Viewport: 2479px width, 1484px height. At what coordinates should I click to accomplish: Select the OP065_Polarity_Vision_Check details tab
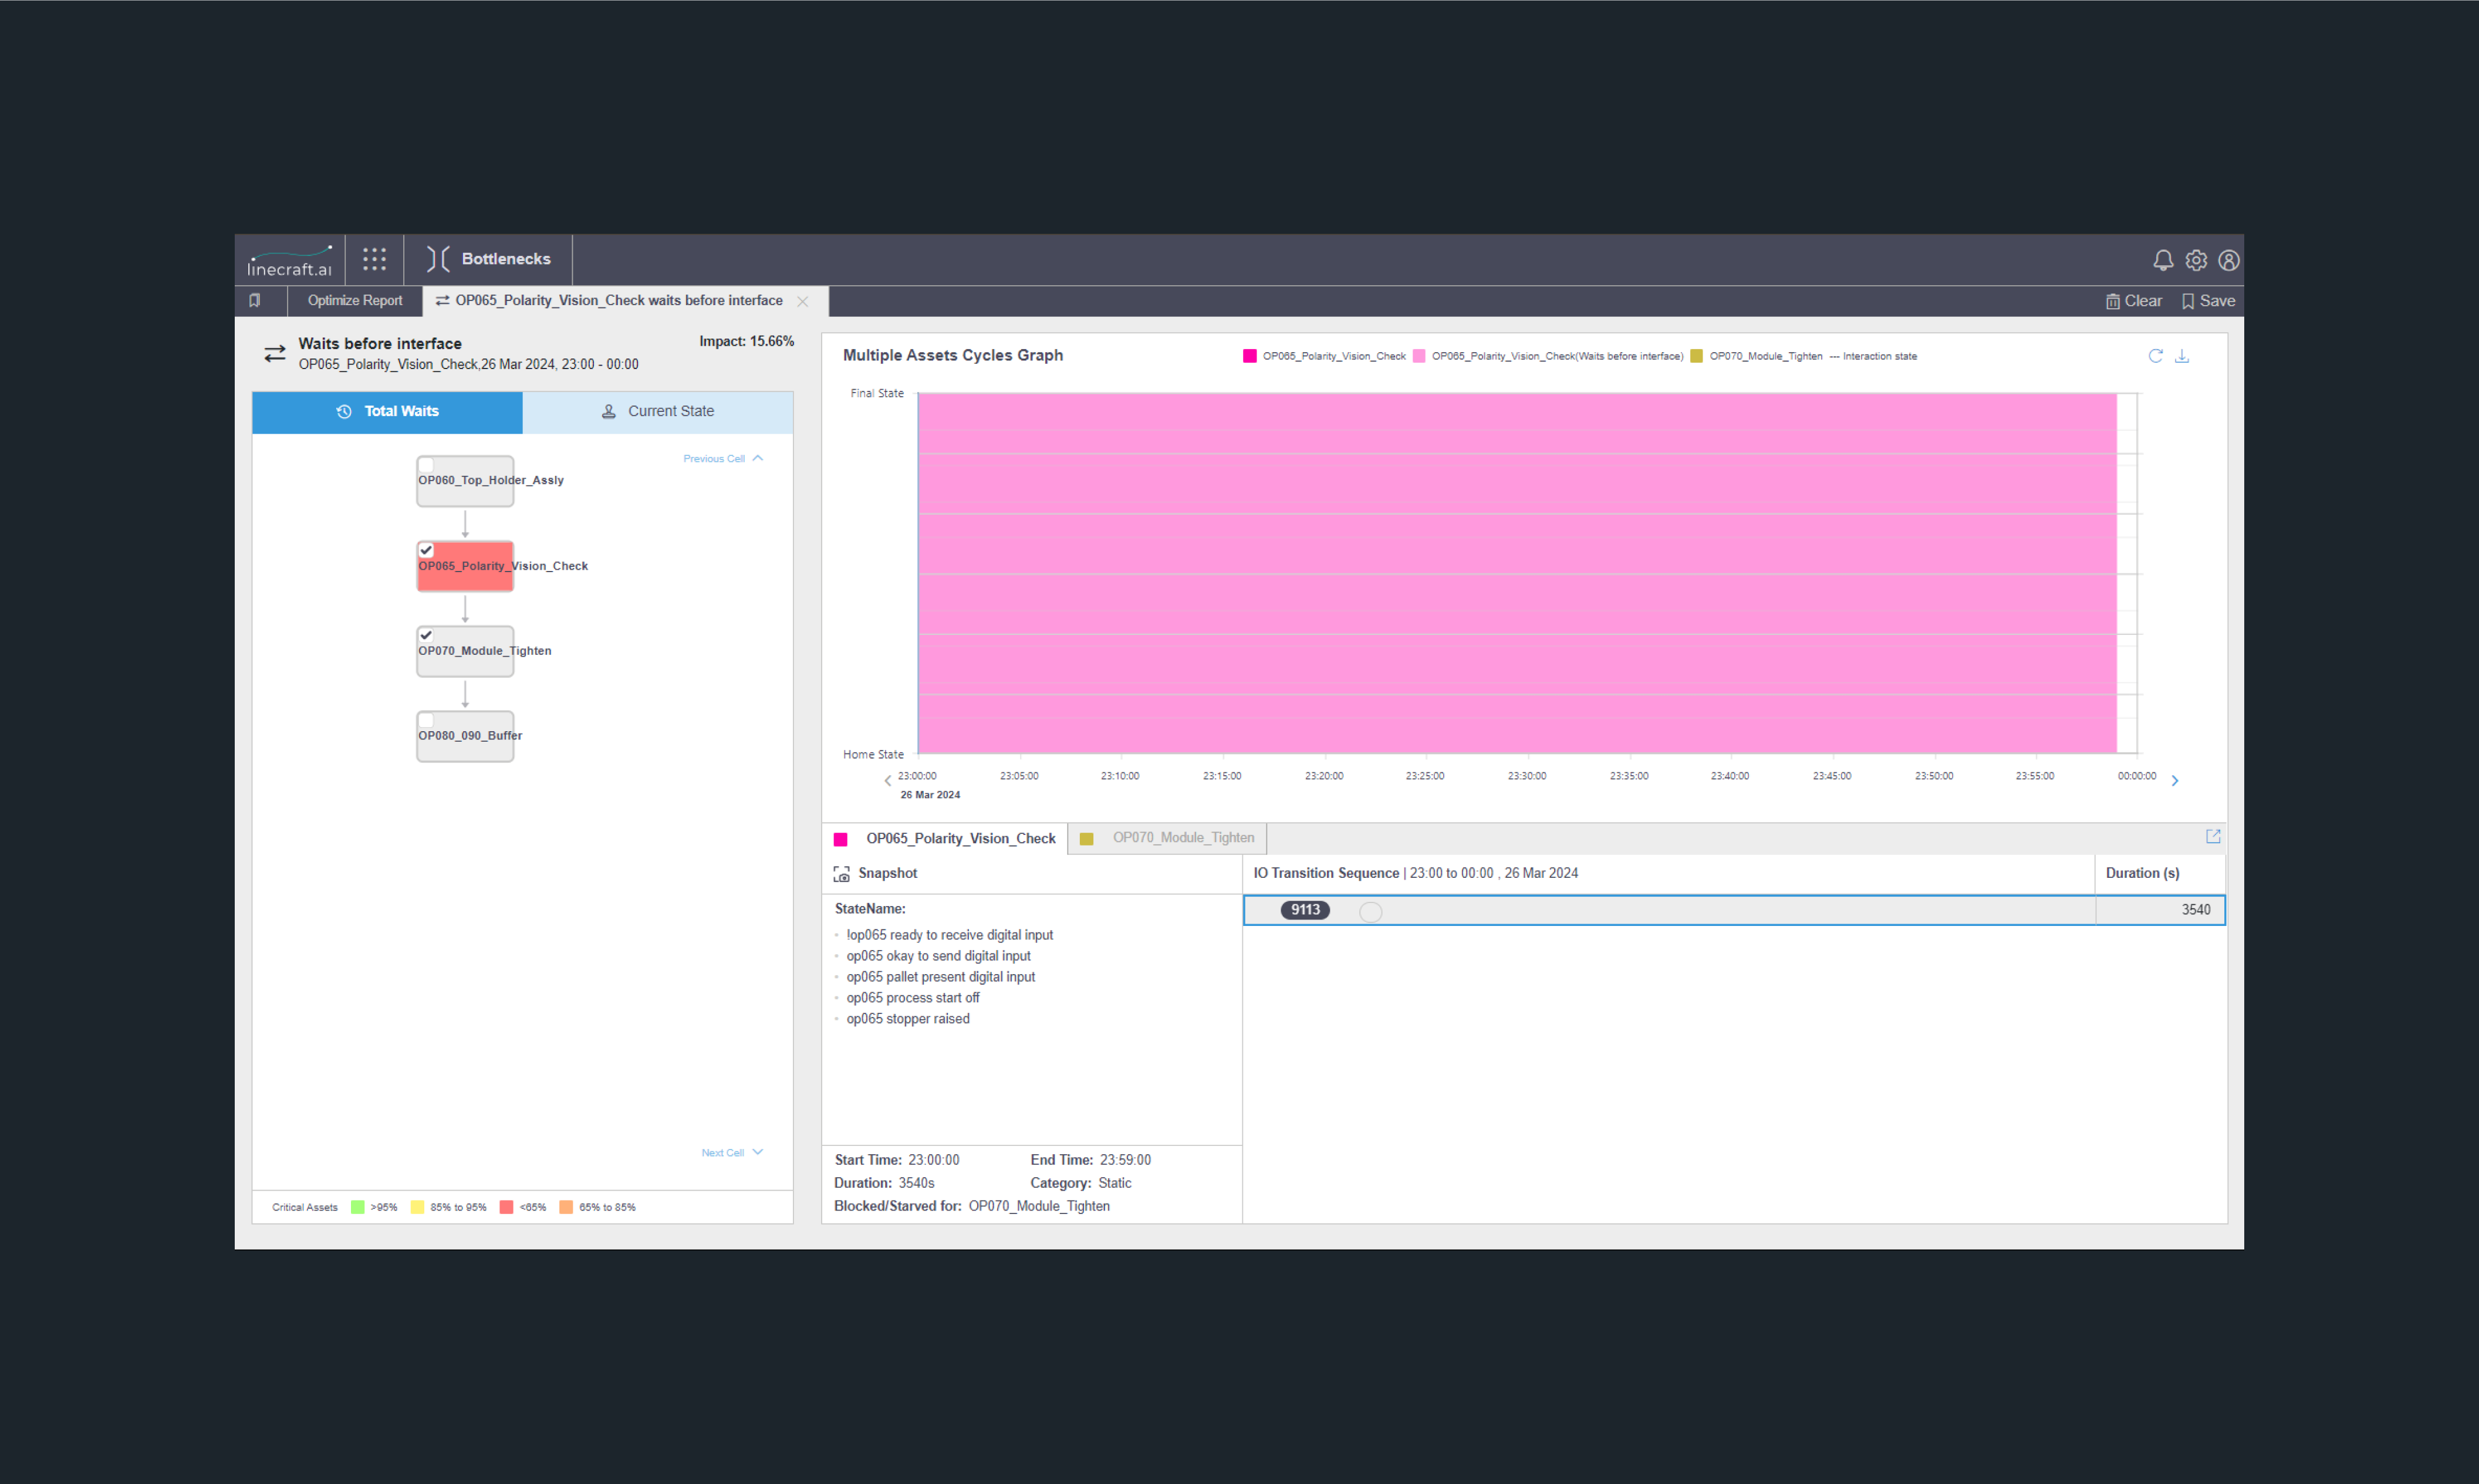(x=945, y=838)
